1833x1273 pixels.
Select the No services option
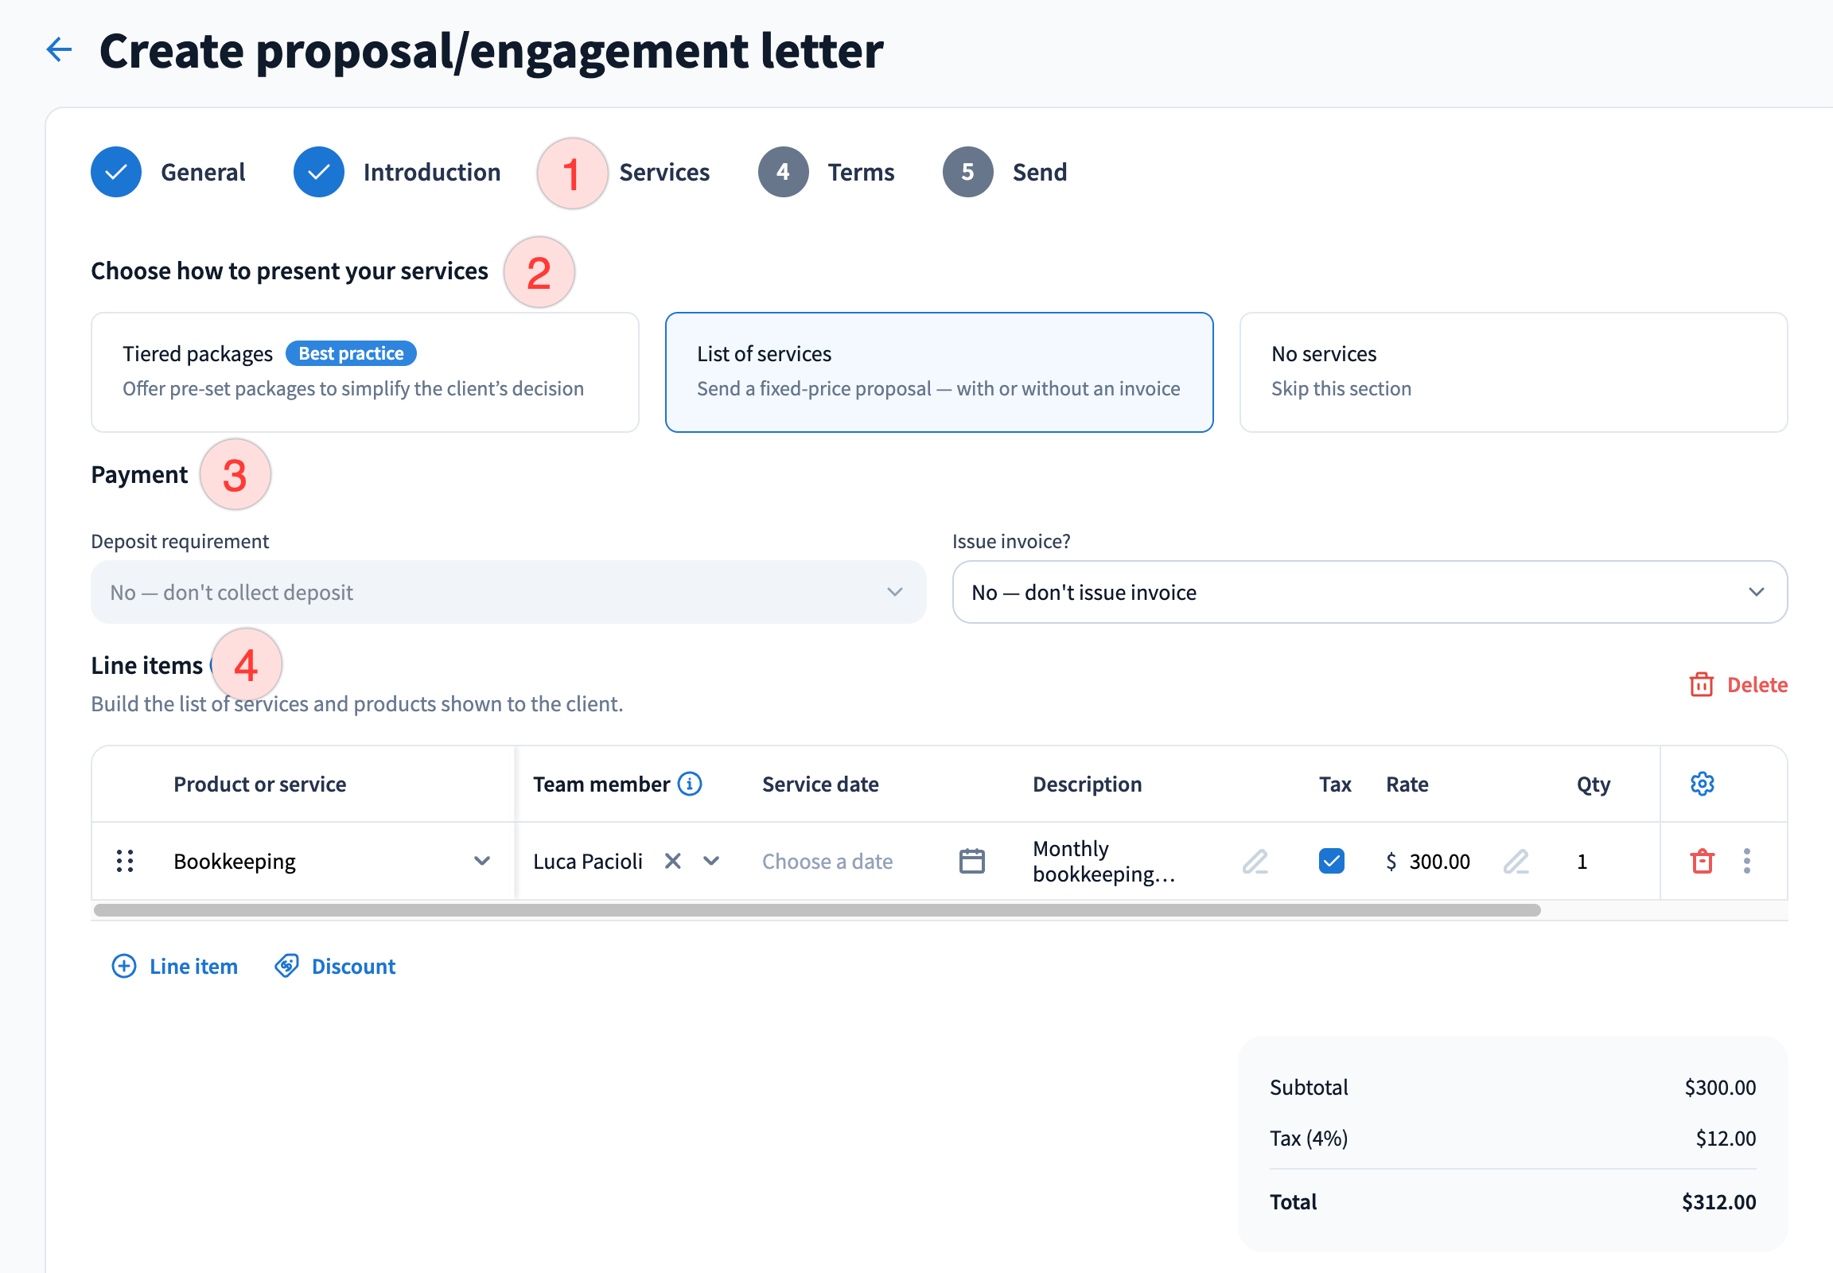1512,372
